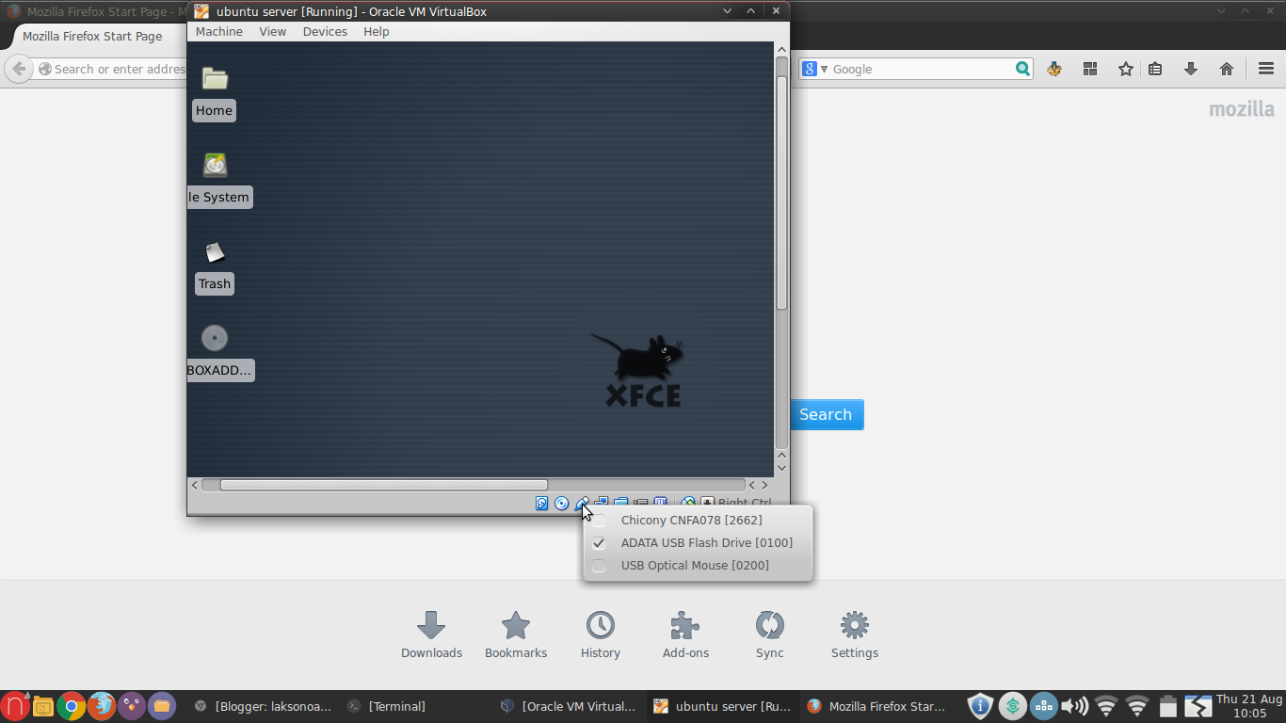Open the volume speaker tray icon
The image size is (1286, 723).
pyautogui.click(x=1073, y=706)
